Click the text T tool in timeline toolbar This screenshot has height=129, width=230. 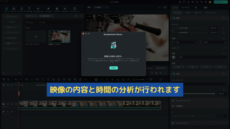43,80
